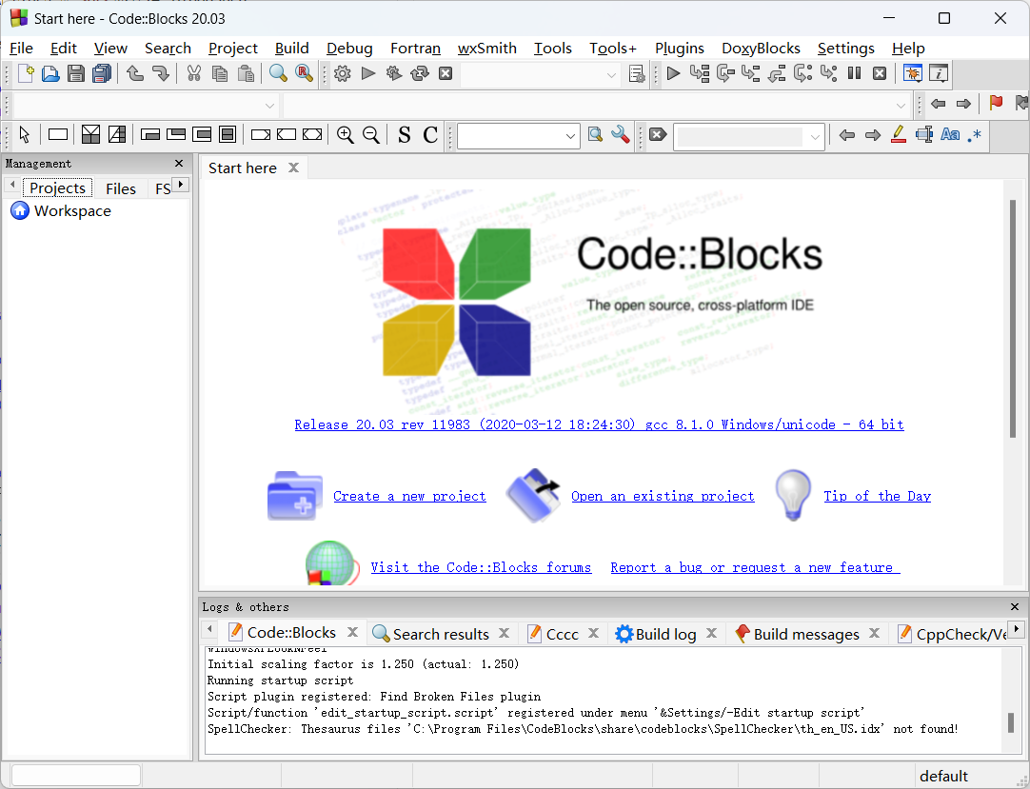Close the Start here tab
This screenshot has width=1030, height=789.
click(293, 168)
